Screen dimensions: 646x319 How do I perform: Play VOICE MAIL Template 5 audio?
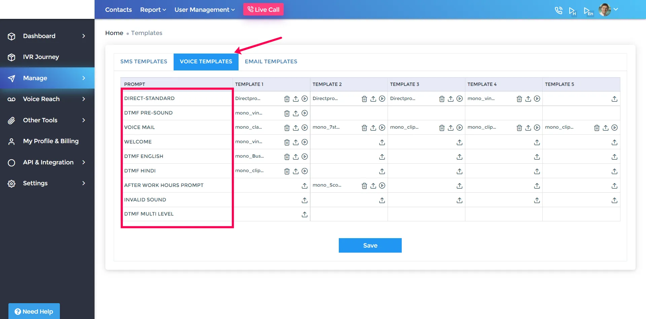[x=615, y=128]
